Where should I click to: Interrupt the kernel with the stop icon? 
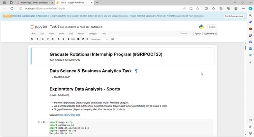[78, 39]
